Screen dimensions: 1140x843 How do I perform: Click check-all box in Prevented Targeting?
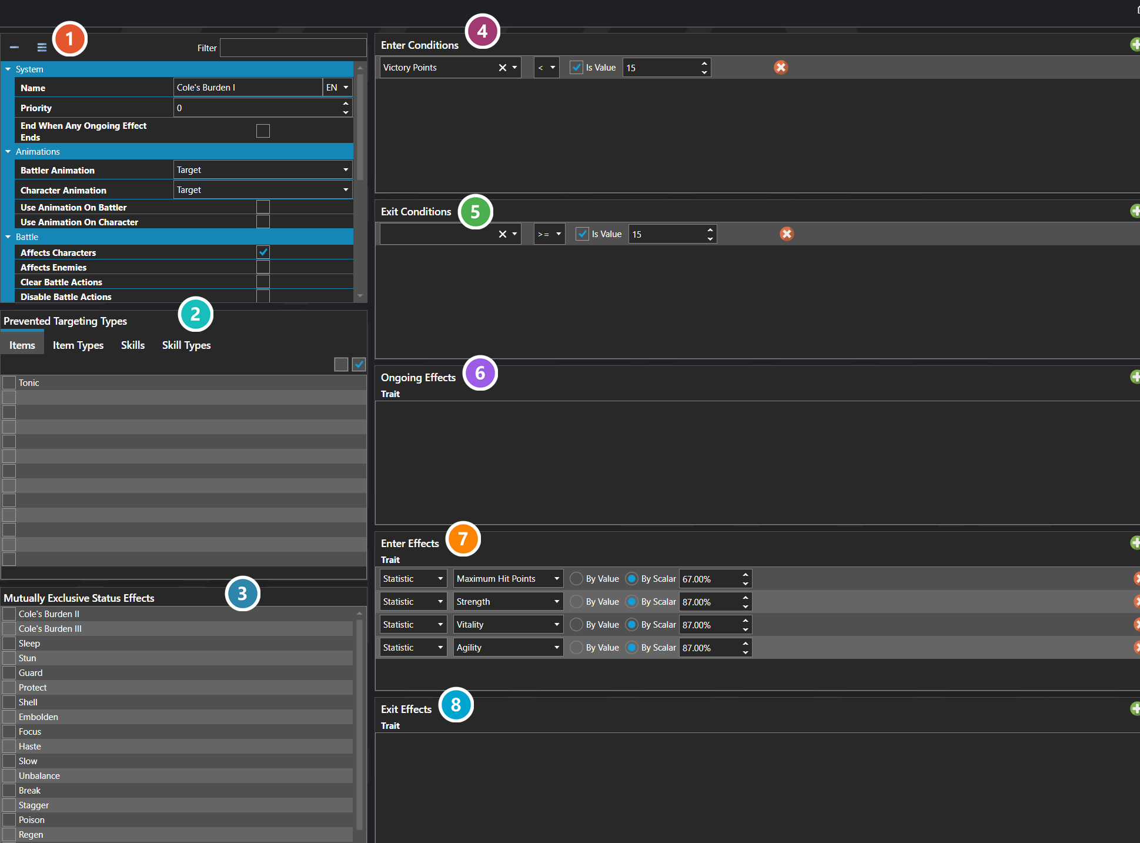coord(359,364)
